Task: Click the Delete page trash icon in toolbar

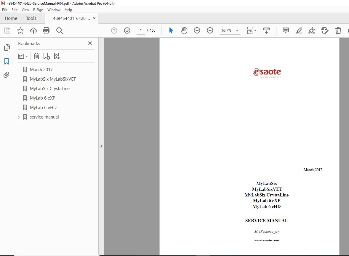Action: [x=338, y=31]
